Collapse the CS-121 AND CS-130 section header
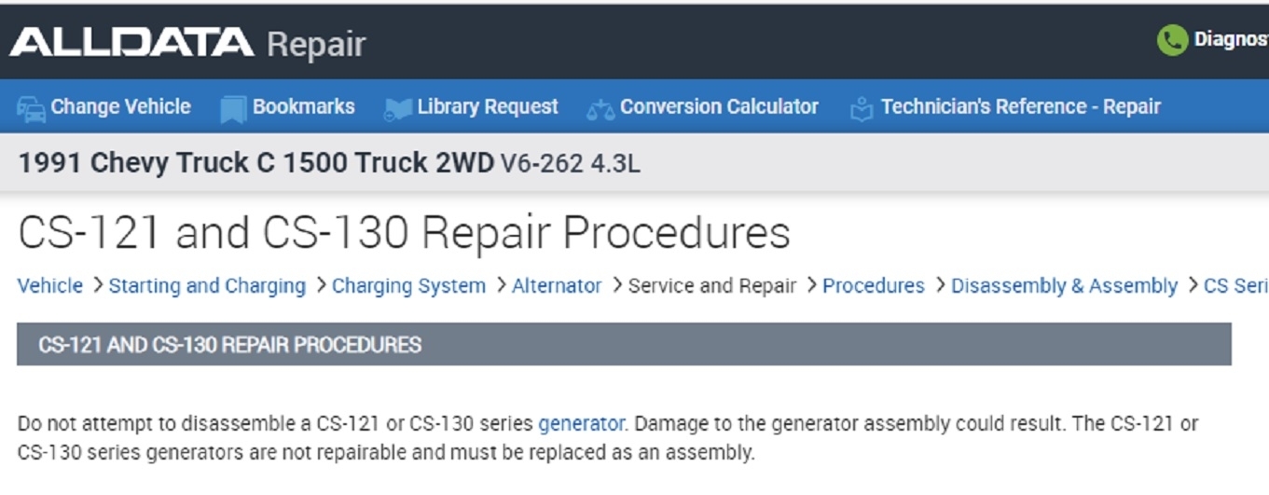1269x495 pixels. (624, 345)
